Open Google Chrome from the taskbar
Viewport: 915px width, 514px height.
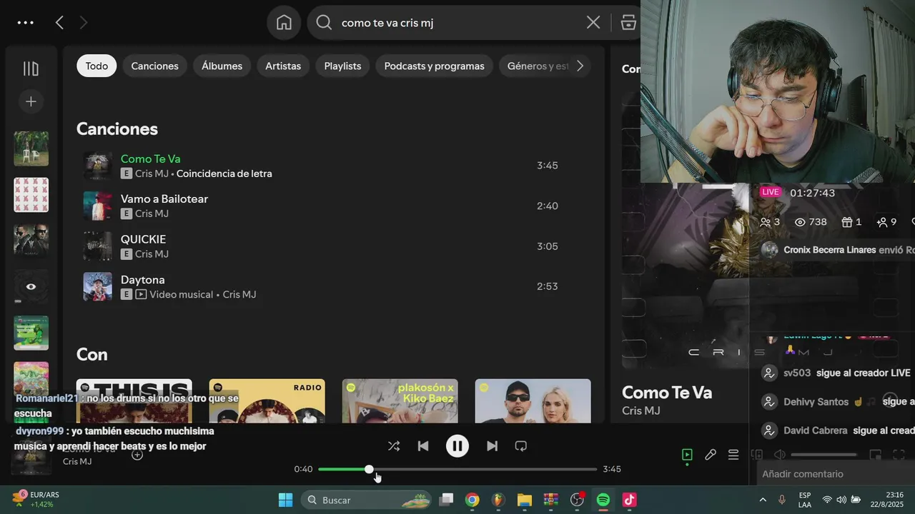[472, 500]
